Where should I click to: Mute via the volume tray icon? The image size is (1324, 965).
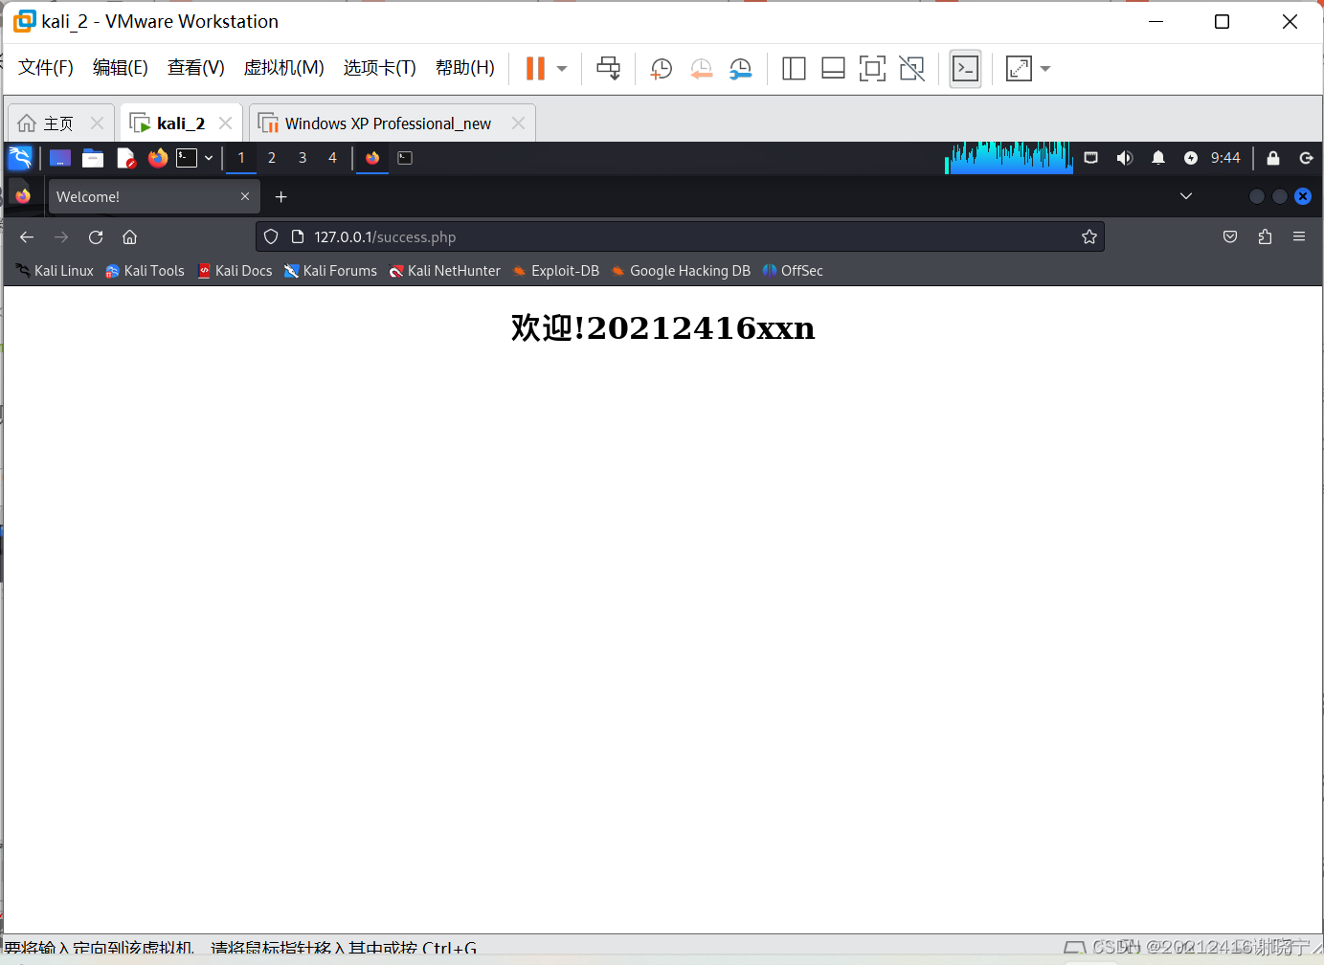coord(1125,158)
